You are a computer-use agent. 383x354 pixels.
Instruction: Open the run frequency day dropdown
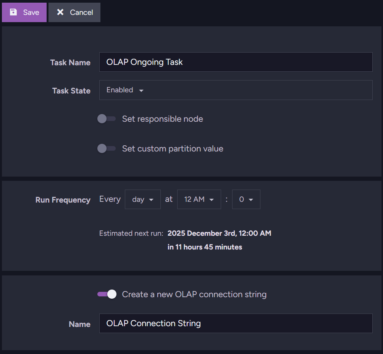[x=143, y=200]
